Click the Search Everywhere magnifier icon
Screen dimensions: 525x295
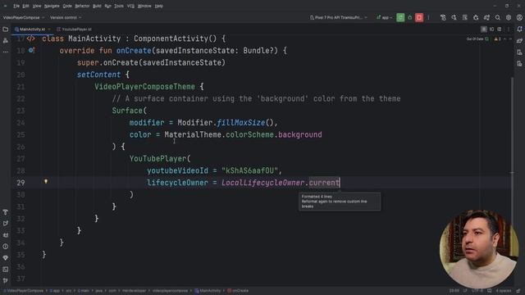(498, 17)
